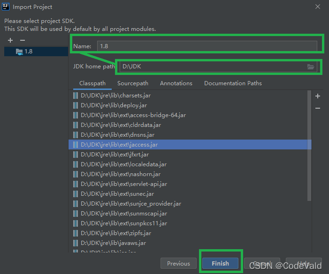
Task: Select the localedata.jar entry
Action: click(190, 164)
